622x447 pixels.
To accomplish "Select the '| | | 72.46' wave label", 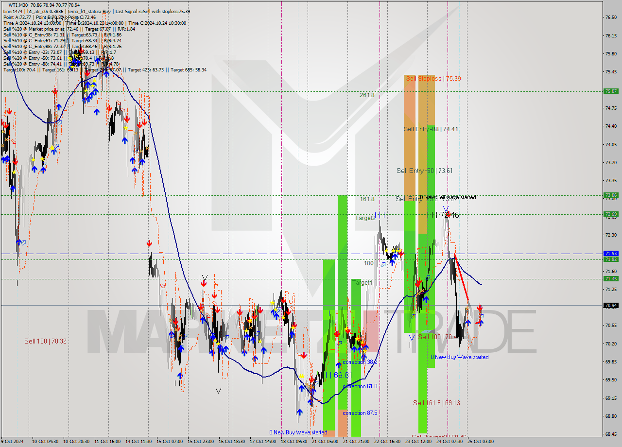I will pyautogui.click(x=443, y=215).
